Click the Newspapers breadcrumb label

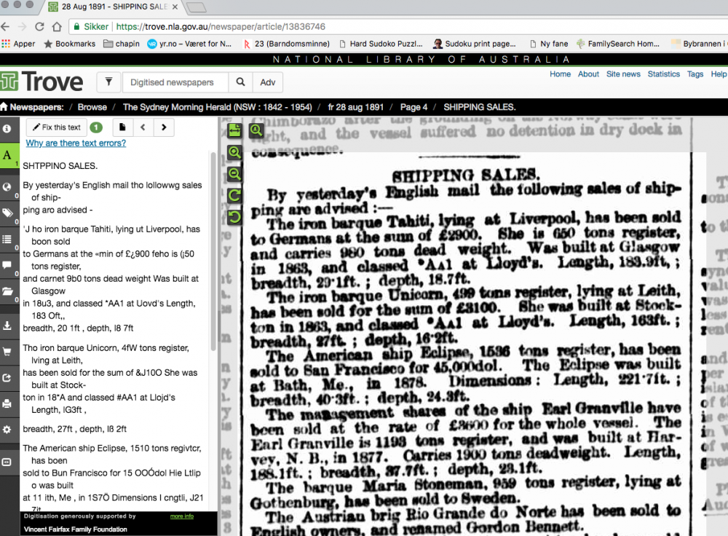tap(36, 107)
